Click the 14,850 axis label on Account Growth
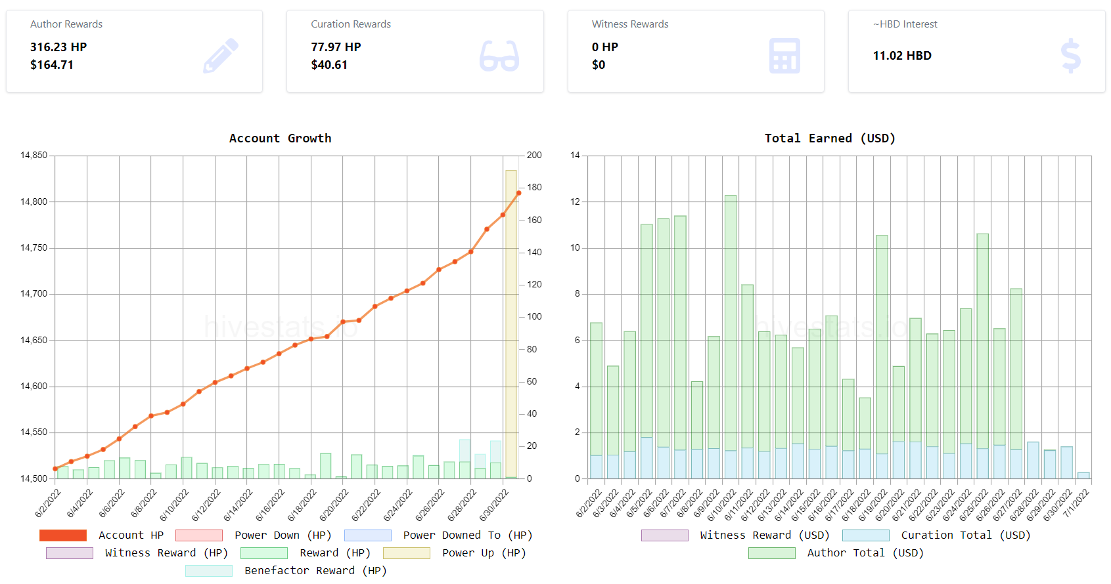Image resolution: width=1111 pixels, height=584 pixels. 34,156
